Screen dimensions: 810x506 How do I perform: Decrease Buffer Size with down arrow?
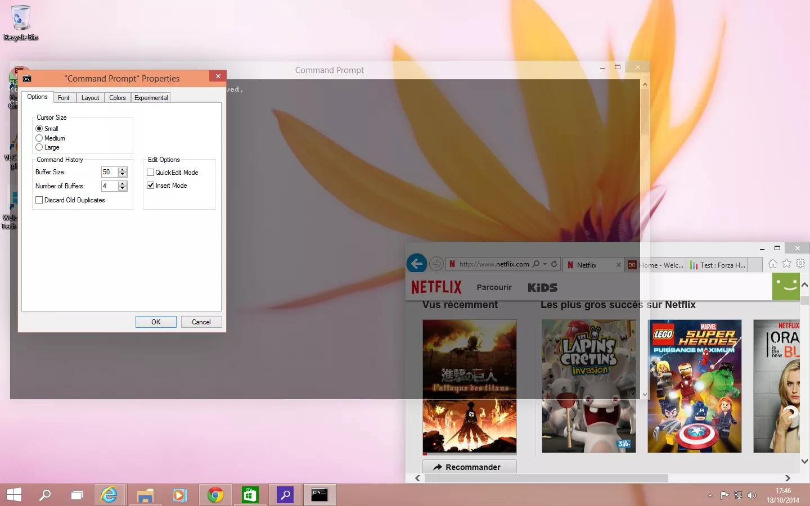coord(123,174)
